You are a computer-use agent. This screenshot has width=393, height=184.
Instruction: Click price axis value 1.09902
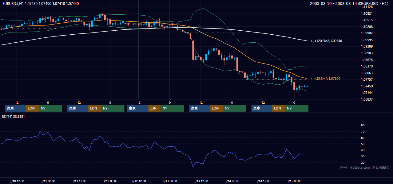pos(367,33)
